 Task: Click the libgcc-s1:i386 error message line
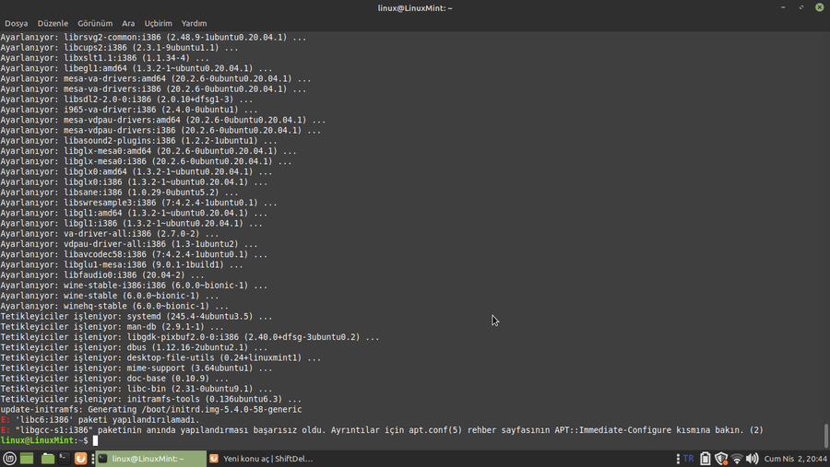click(382, 430)
